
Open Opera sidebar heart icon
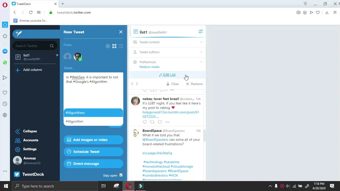click(5, 93)
